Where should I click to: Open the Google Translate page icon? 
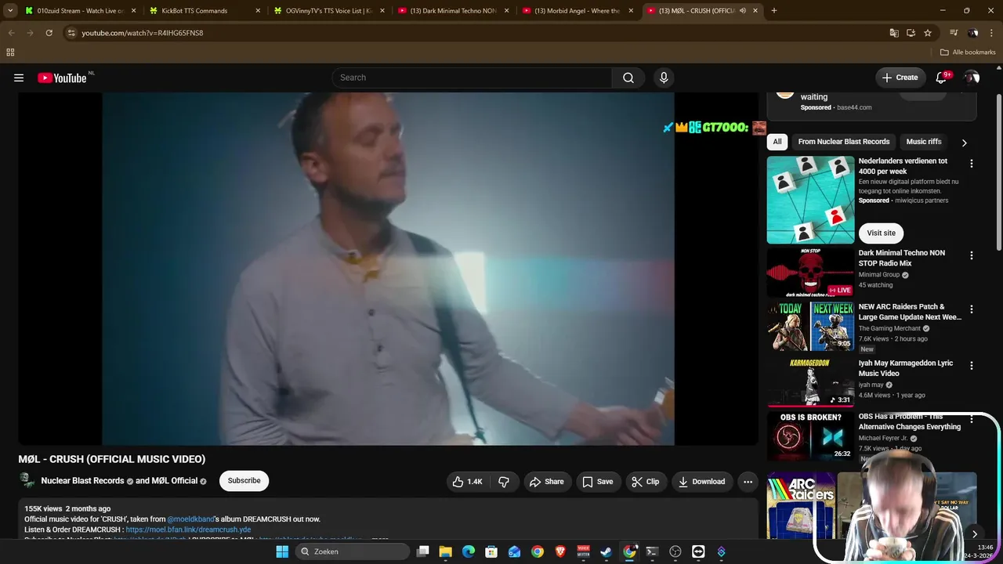(894, 33)
